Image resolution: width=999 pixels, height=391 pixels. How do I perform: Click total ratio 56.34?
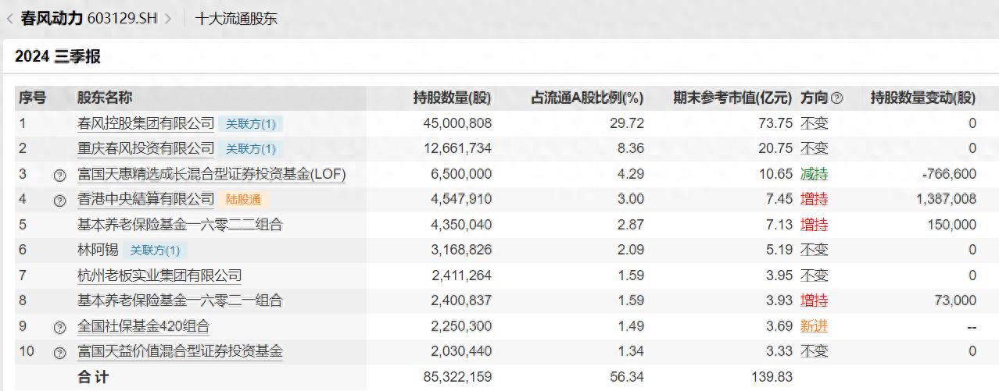[x=628, y=377]
